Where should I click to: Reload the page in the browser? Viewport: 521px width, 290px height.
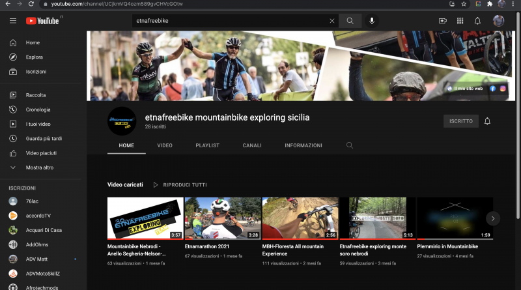click(x=31, y=4)
